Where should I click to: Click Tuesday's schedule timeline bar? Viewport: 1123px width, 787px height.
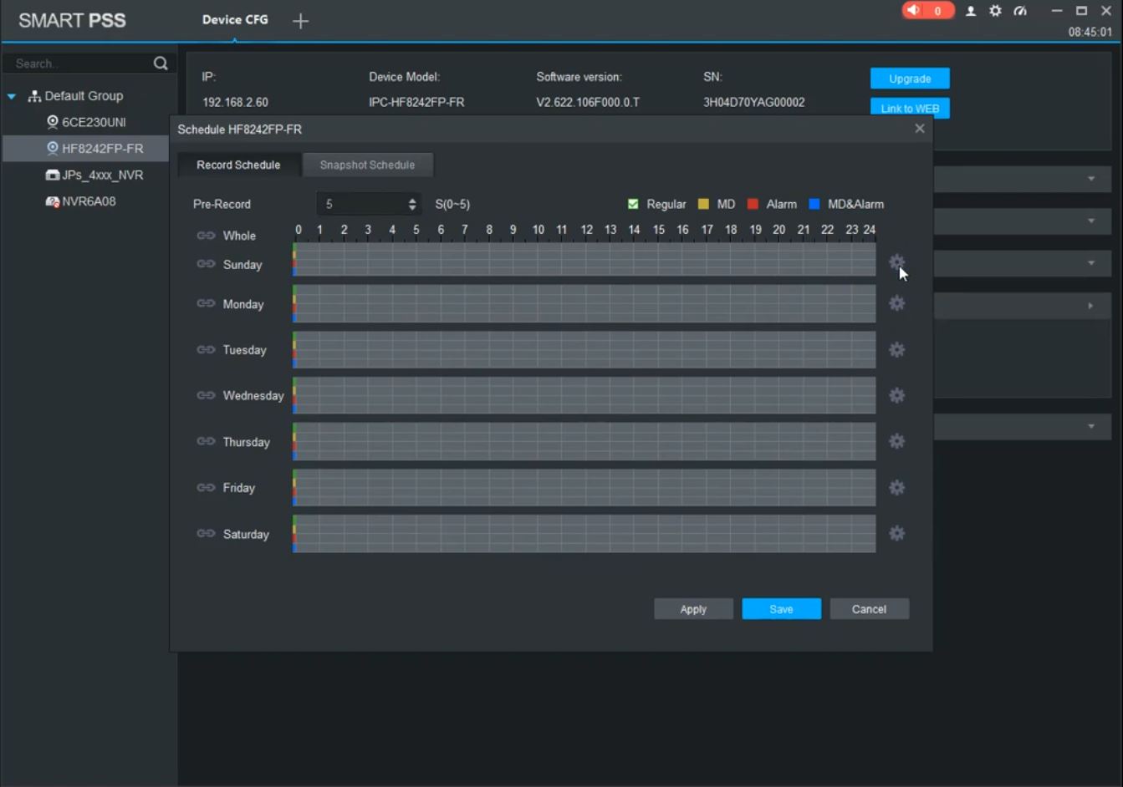584,349
